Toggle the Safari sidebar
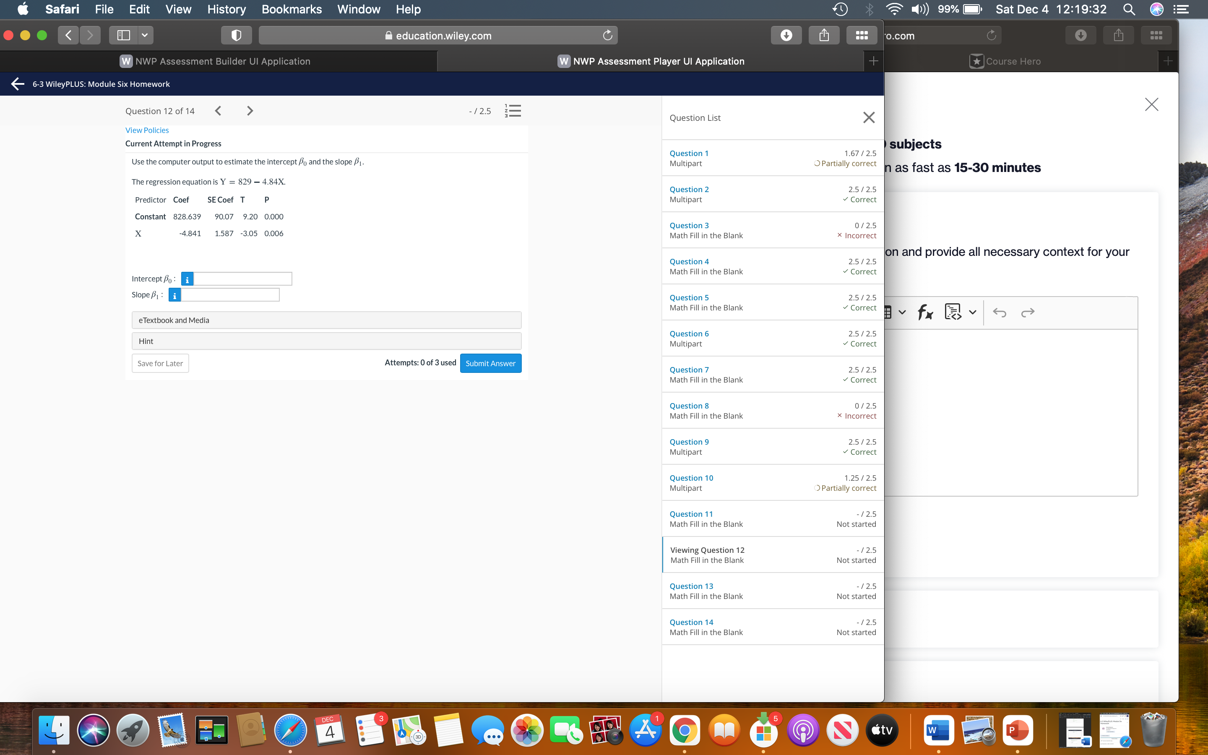Viewport: 1208px width, 755px height. pyautogui.click(x=123, y=36)
